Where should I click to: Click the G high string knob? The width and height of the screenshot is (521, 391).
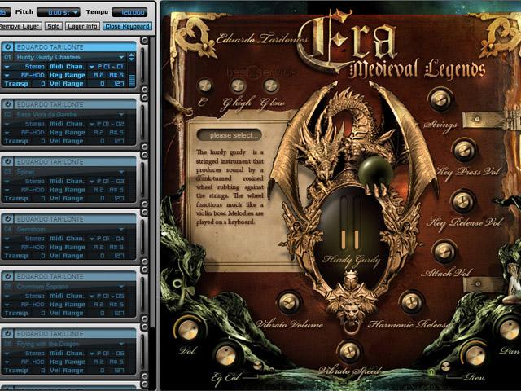point(238,86)
